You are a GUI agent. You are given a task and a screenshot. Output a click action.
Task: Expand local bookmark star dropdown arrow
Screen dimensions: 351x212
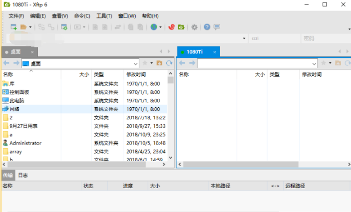coord(152,63)
